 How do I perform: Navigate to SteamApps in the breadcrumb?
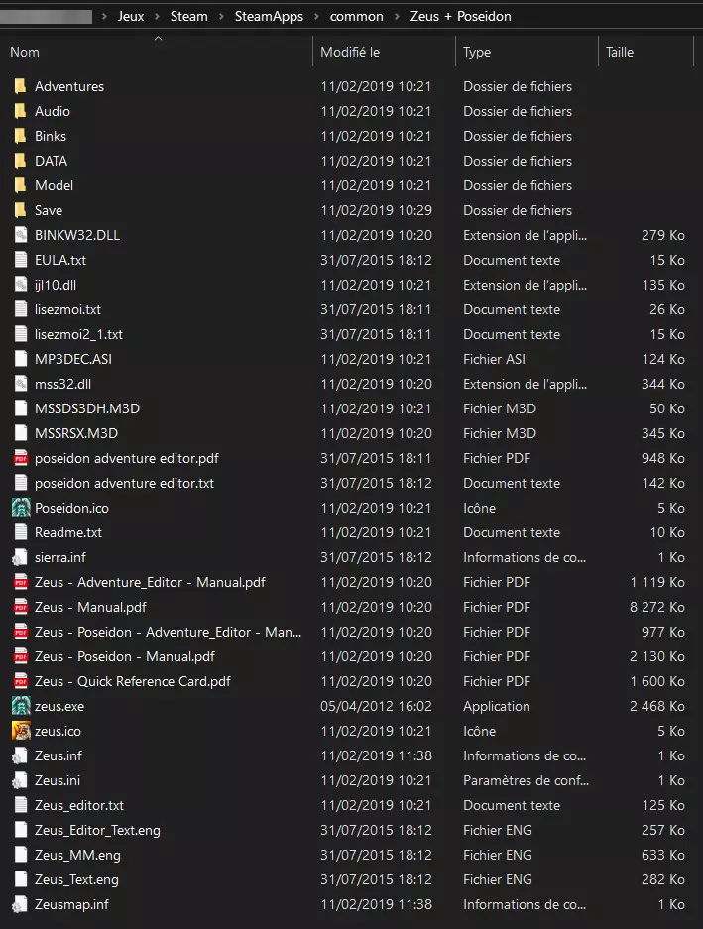pyautogui.click(x=269, y=16)
